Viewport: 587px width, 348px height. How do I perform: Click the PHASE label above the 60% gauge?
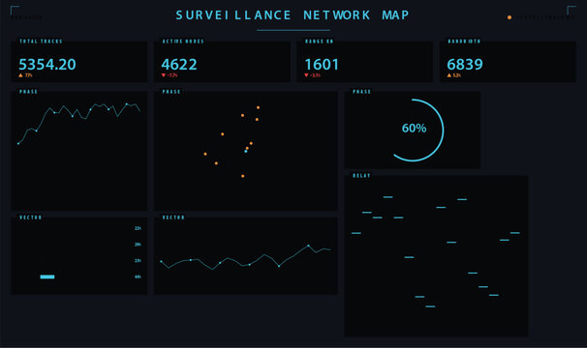pos(361,92)
